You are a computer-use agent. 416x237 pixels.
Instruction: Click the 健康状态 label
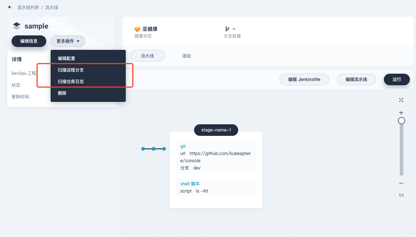click(143, 36)
